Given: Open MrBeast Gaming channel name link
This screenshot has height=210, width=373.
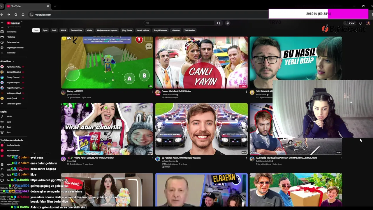Looking at the screenshot, I should pos(168,161).
